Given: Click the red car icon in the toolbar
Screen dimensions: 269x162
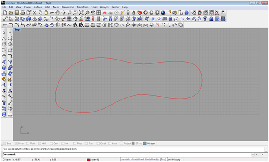Looking at the screenshot, I should pos(105,13).
